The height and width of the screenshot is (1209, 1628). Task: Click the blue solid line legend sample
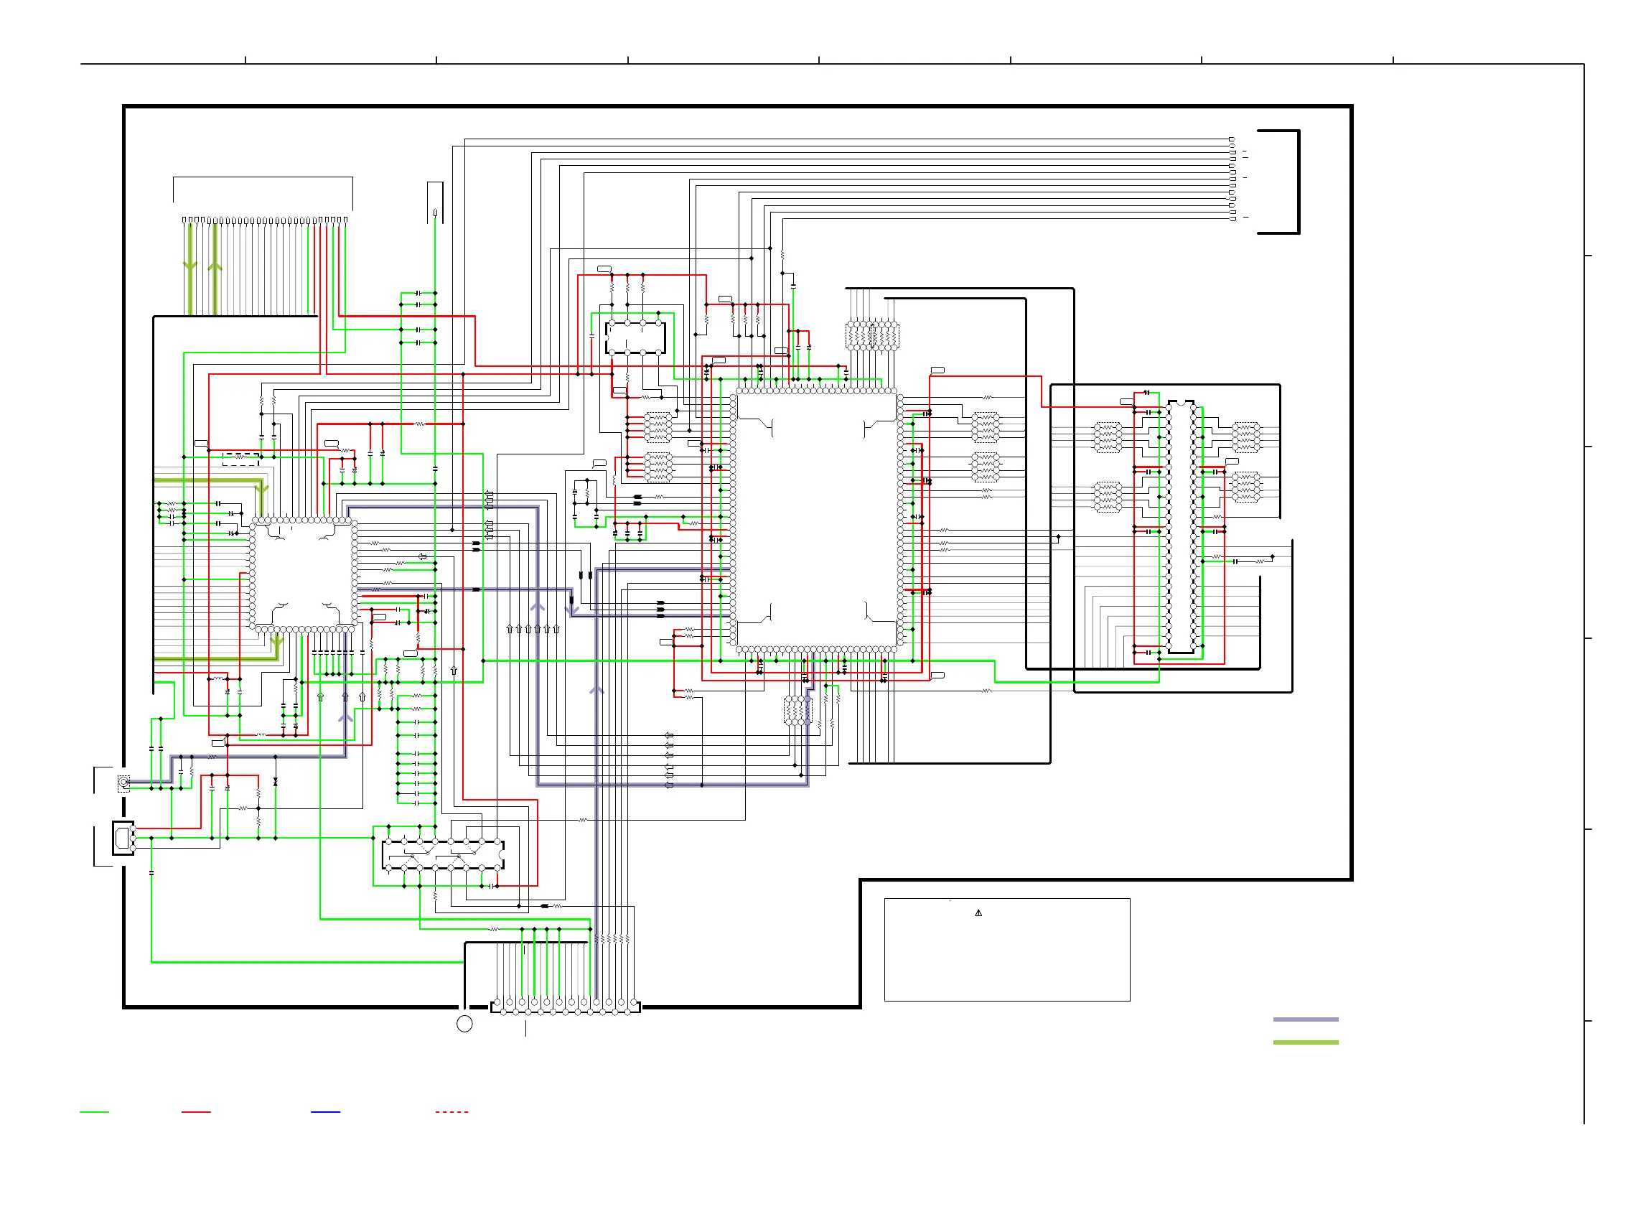point(326,1111)
